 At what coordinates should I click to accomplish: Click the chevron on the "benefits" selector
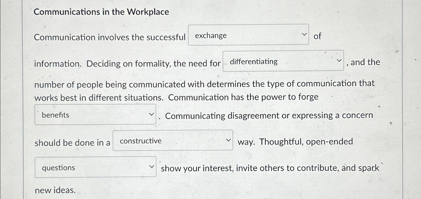pyautogui.click(x=152, y=114)
